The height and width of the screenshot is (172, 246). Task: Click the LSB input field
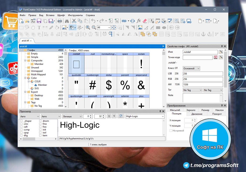[x=203, y=74]
